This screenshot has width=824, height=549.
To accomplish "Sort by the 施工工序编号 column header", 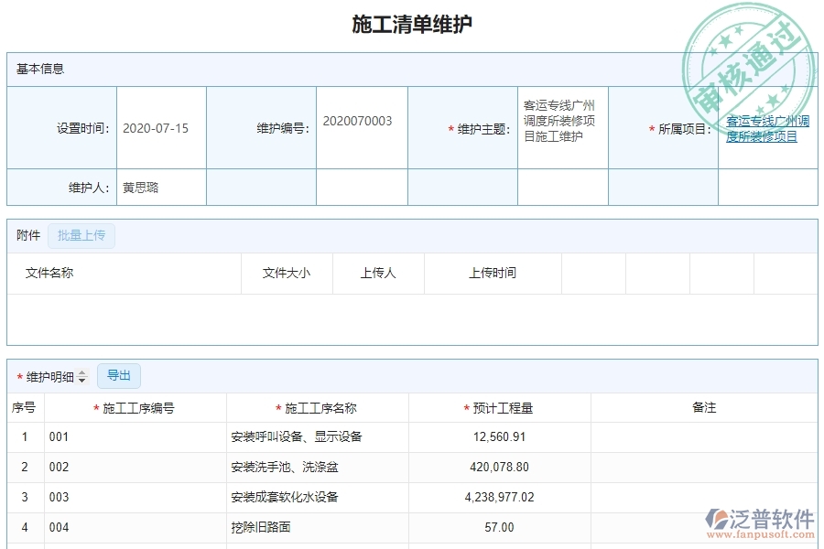I will (x=137, y=408).
